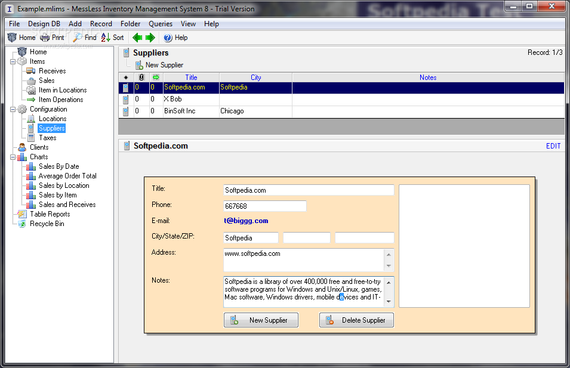Click the empty image box in the form
The height and width of the screenshot is (368, 570).
464,246
